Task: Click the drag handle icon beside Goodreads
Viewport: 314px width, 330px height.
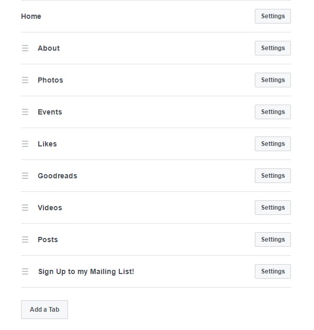Action: tap(25, 176)
